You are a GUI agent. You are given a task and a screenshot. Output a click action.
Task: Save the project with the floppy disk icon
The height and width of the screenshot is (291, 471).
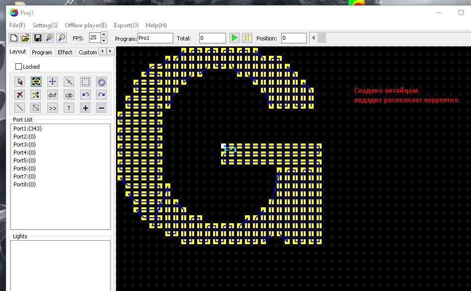37,38
